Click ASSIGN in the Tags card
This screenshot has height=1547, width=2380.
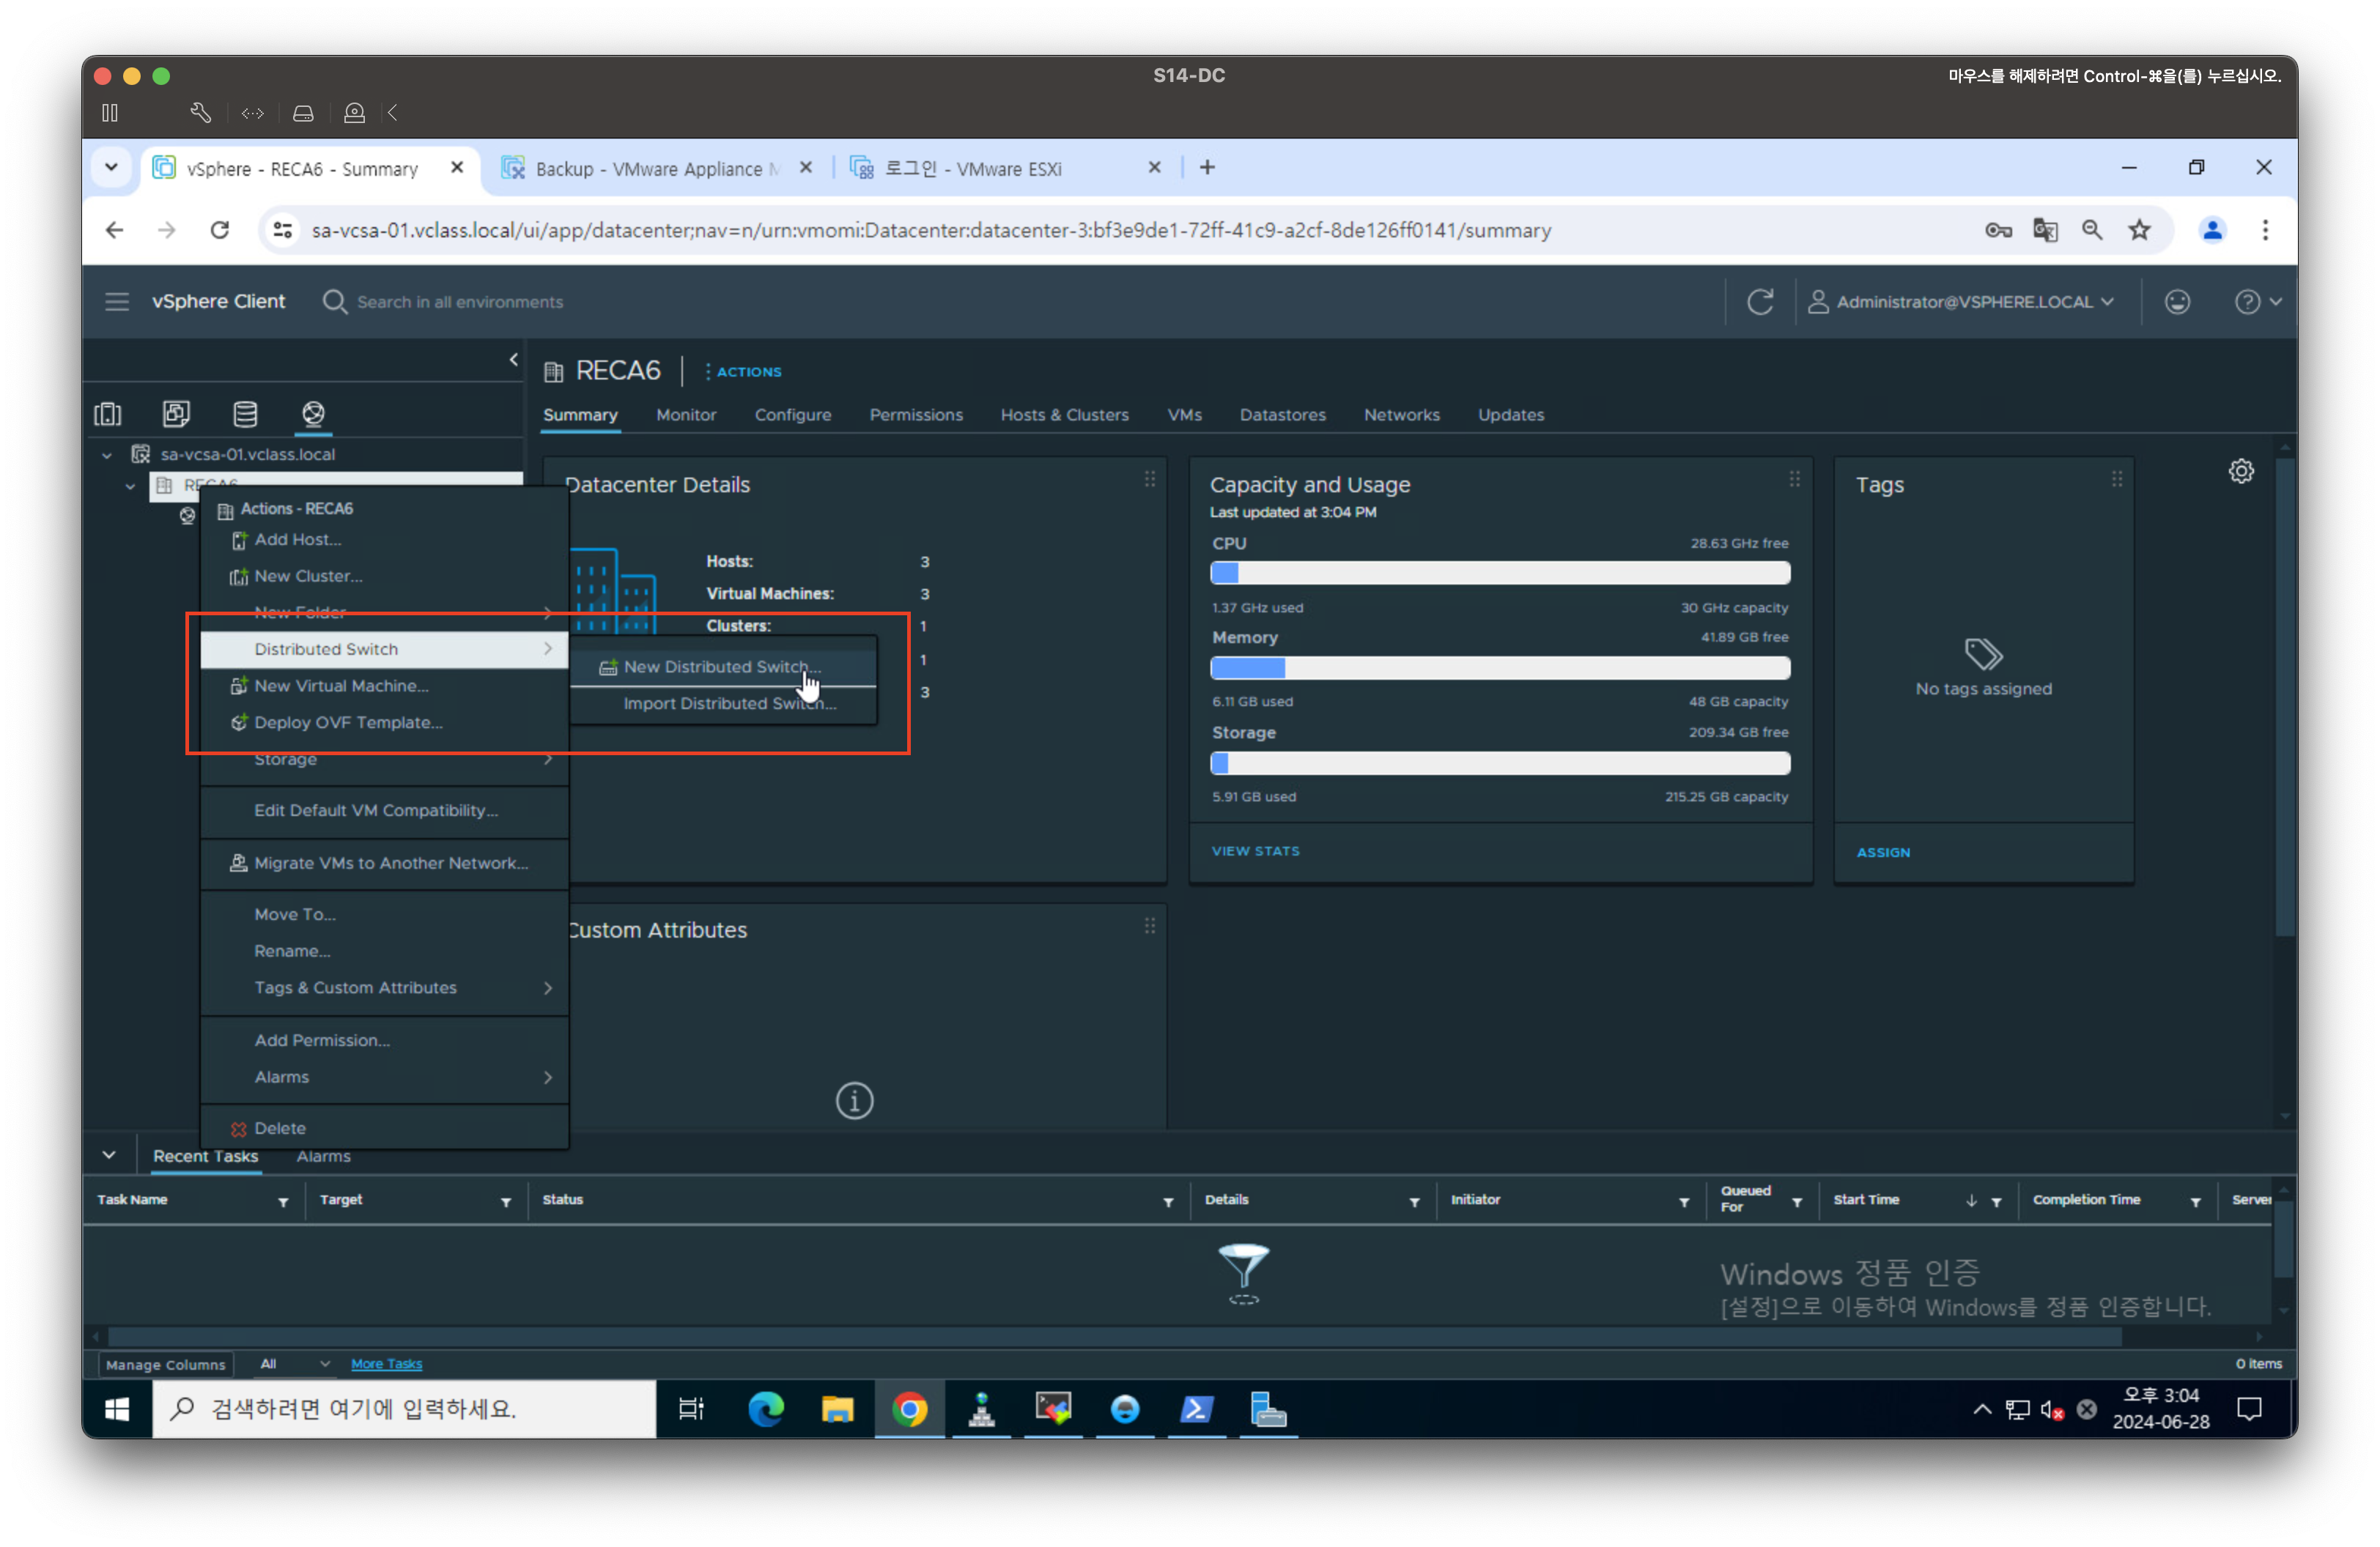(1882, 853)
